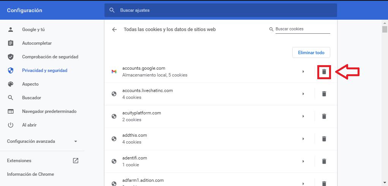Viewport: 388px width, 186px height.
Task: Click globe icon of acuityplatform.com
Action: 114,116
